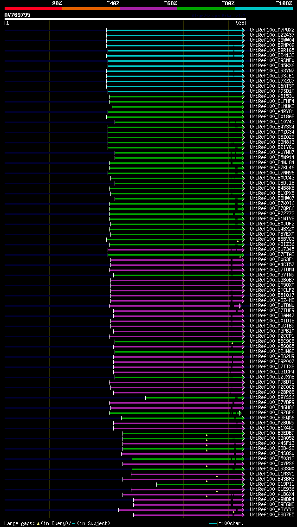This screenshot has height=527, width=297.
Task: Open the UniRef100_Q018A8 hit
Action: [x=272, y=117]
